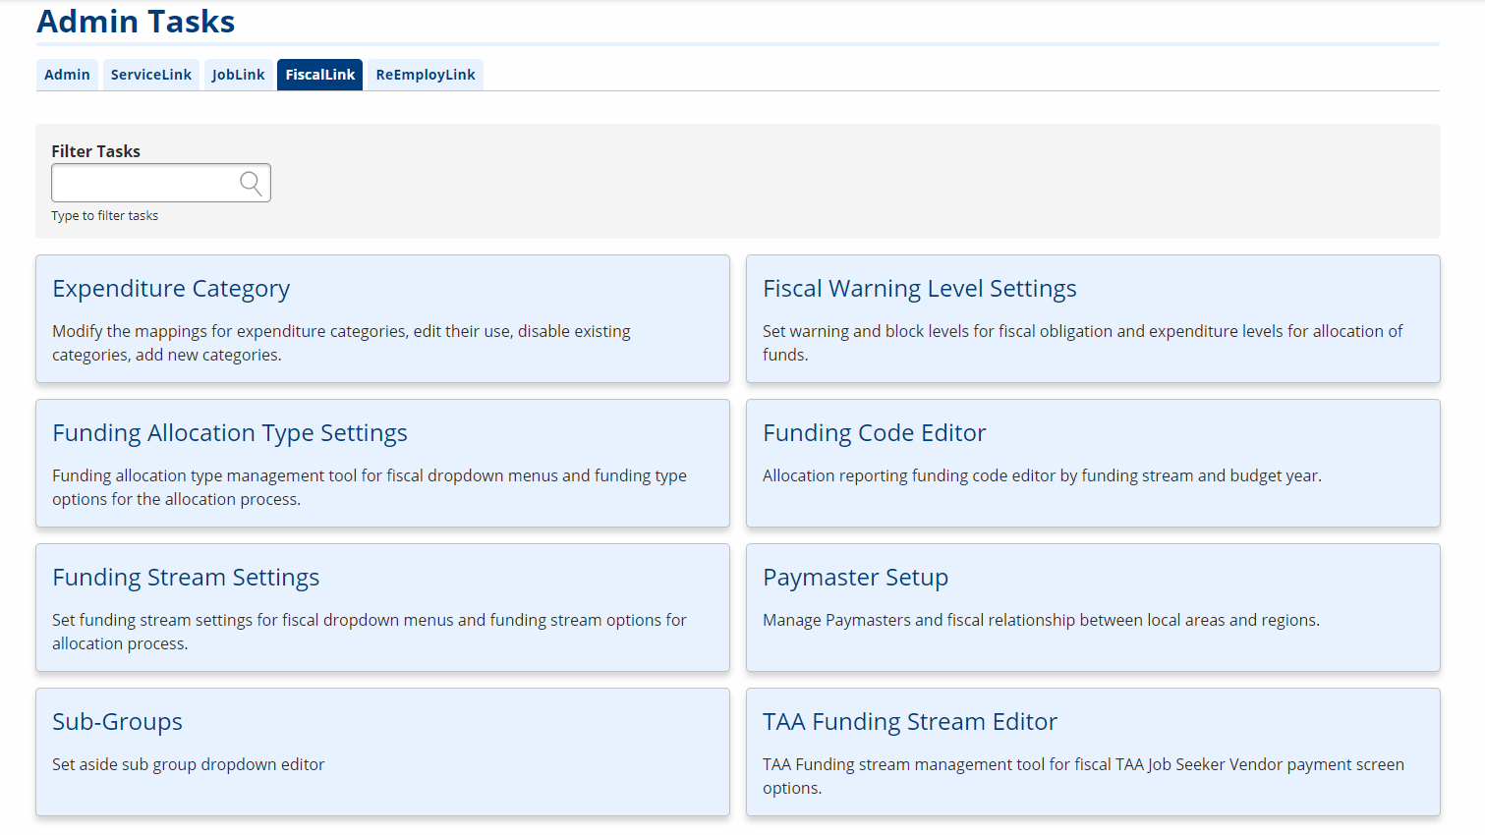Open the Sub-Groups editor
Viewport: 1485px width, 835px height.
(x=382, y=751)
